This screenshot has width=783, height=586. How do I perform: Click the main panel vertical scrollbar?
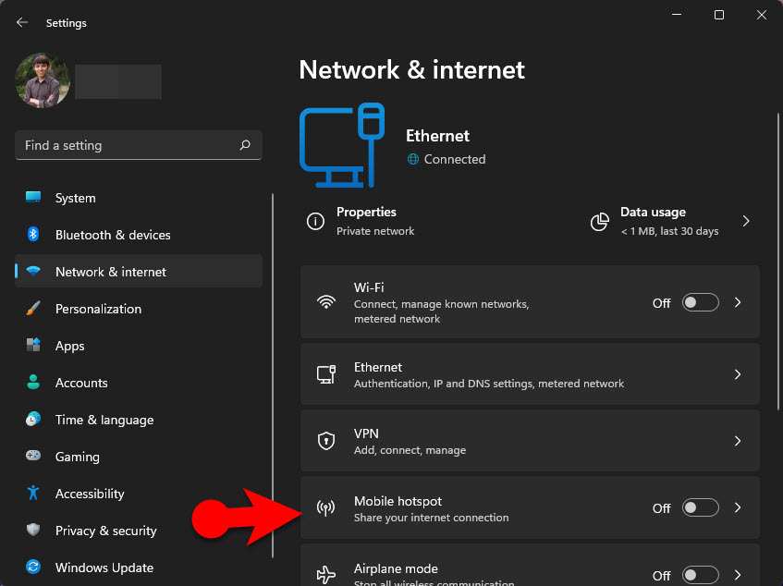pos(778,262)
